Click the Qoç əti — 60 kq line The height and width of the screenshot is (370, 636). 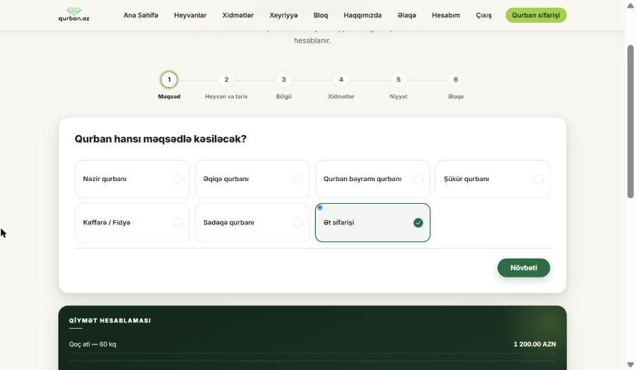pyautogui.click(x=92, y=344)
